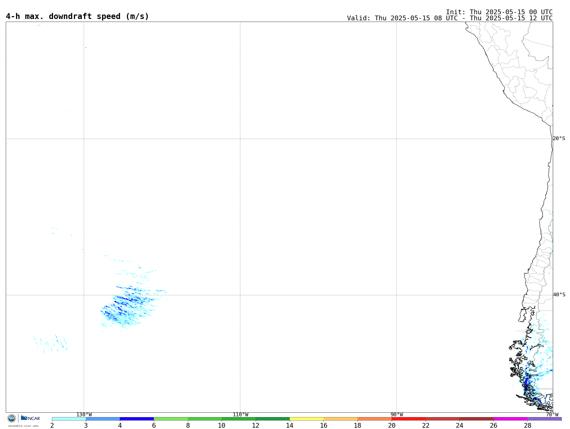The image size is (570, 429).
Task: Click the colorbar tick label 28
Action: pos(528,425)
